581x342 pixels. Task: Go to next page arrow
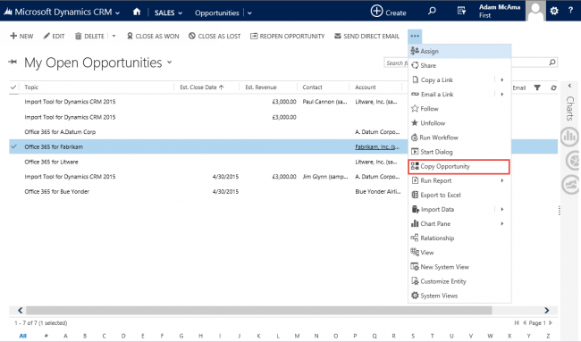point(551,322)
